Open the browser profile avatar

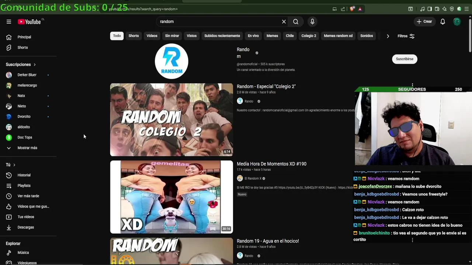tap(459, 9)
